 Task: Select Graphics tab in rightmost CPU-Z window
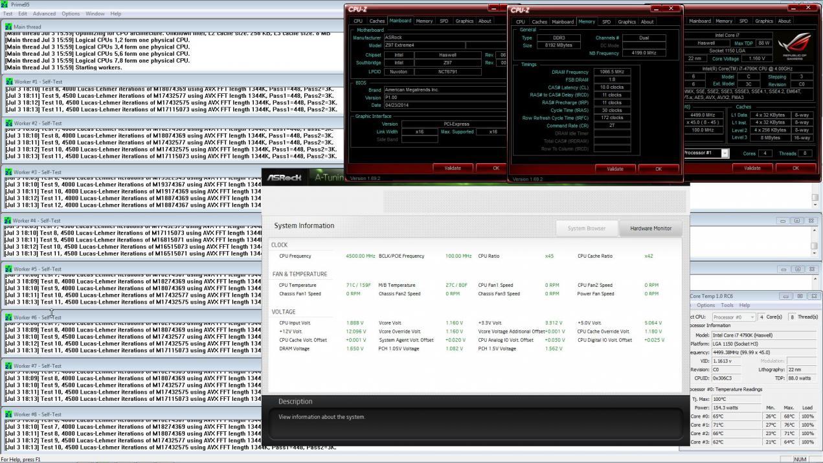pos(764,21)
